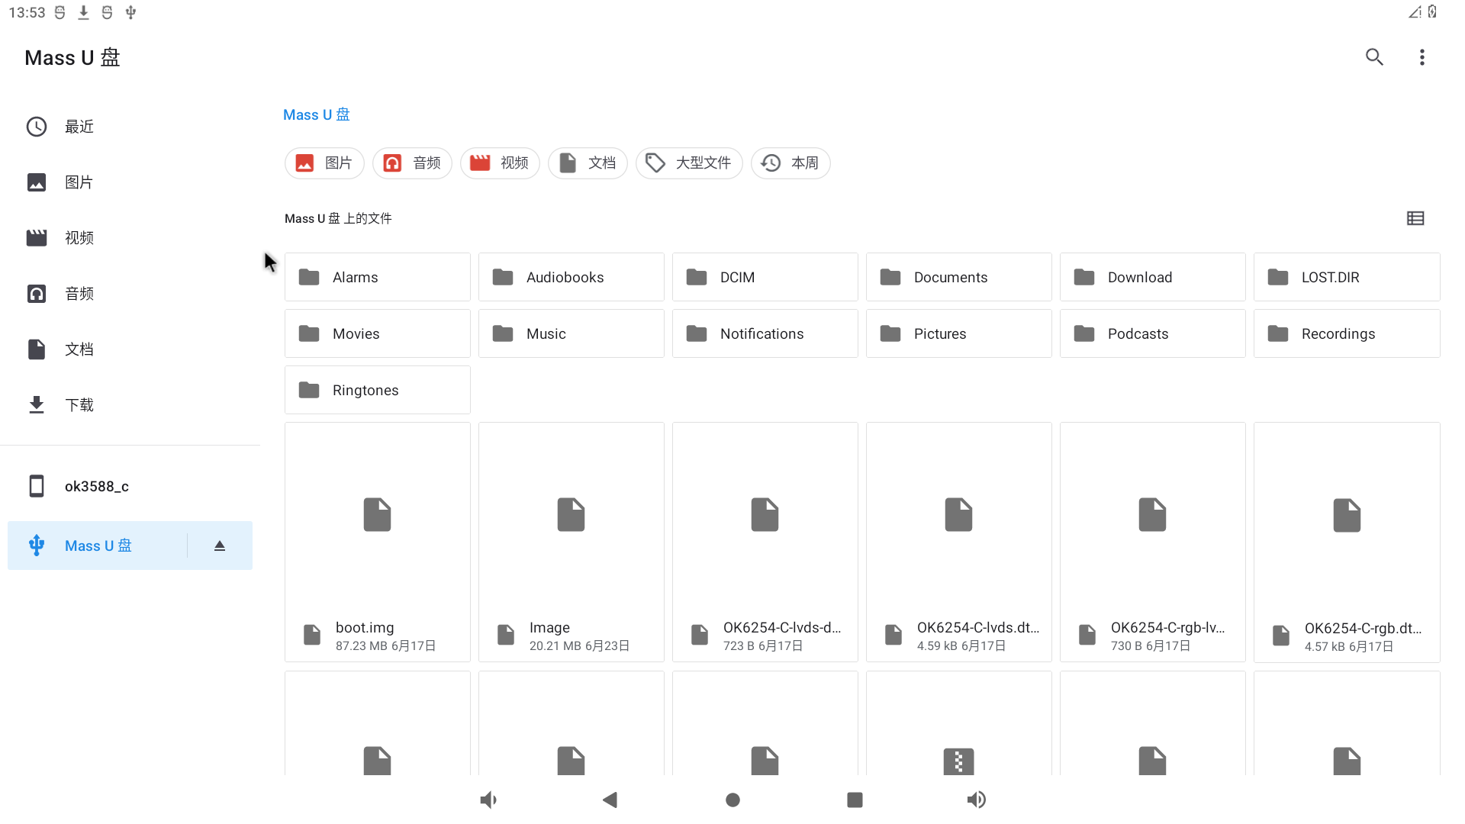Filter by 音频 chip
Image resolution: width=1465 pixels, height=824 pixels.
click(412, 163)
